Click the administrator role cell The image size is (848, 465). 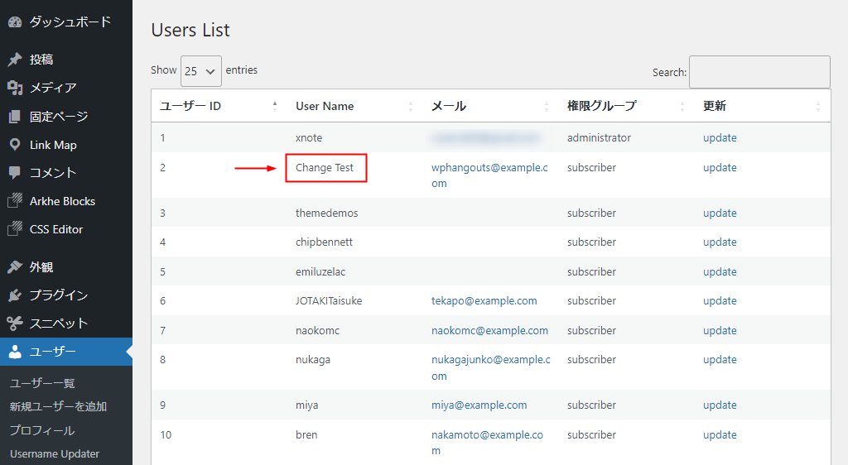pos(599,137)
